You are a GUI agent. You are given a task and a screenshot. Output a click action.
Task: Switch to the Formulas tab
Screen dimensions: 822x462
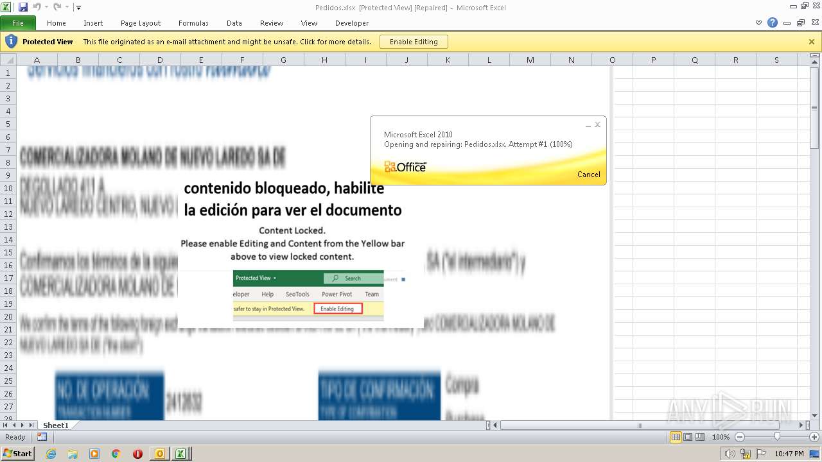click(193, 23)
